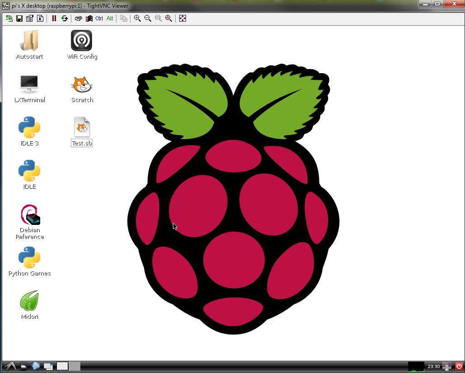
Task: Click the greyed Zoom 100% magnifier
Action: (158, 19)
